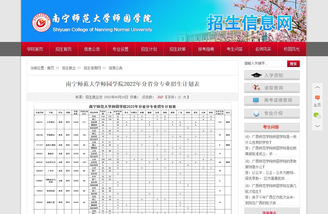328x214 pixels.
Task: Click the globe icon next to 专业介绍
Action: coord(256,114)
